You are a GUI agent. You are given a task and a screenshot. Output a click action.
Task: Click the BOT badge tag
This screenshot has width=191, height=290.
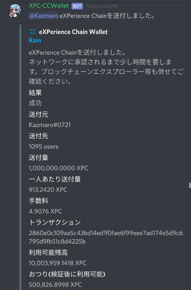coord(77,6)
